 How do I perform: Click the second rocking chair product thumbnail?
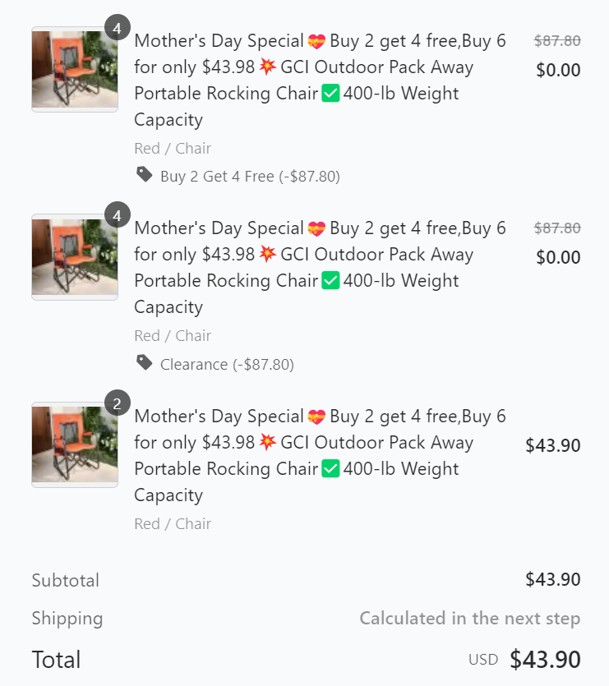[x=75, y=257]
